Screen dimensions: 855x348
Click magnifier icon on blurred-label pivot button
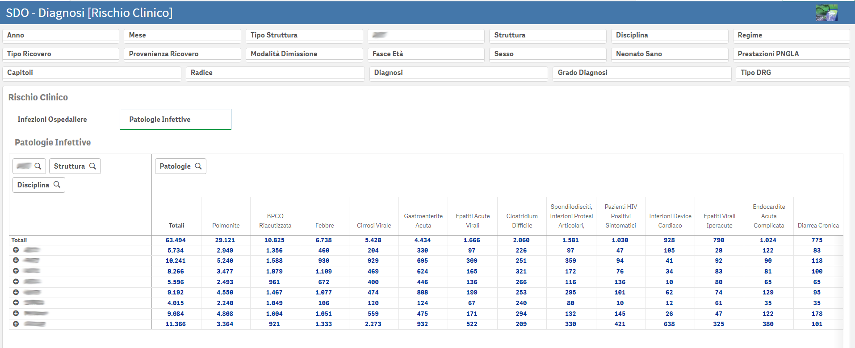[x=38, y=166]
